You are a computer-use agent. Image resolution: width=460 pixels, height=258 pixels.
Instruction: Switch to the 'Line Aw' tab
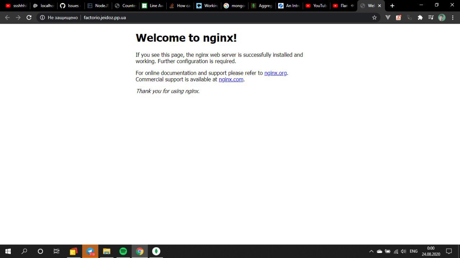point(152,6)
